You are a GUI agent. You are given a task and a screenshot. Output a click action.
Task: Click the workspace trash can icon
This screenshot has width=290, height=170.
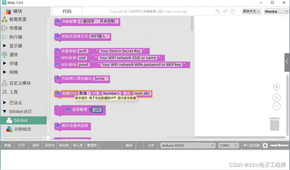tap(275, 124)
